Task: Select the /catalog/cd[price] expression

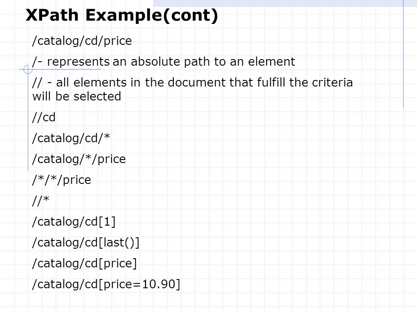Action: (84, 263)
